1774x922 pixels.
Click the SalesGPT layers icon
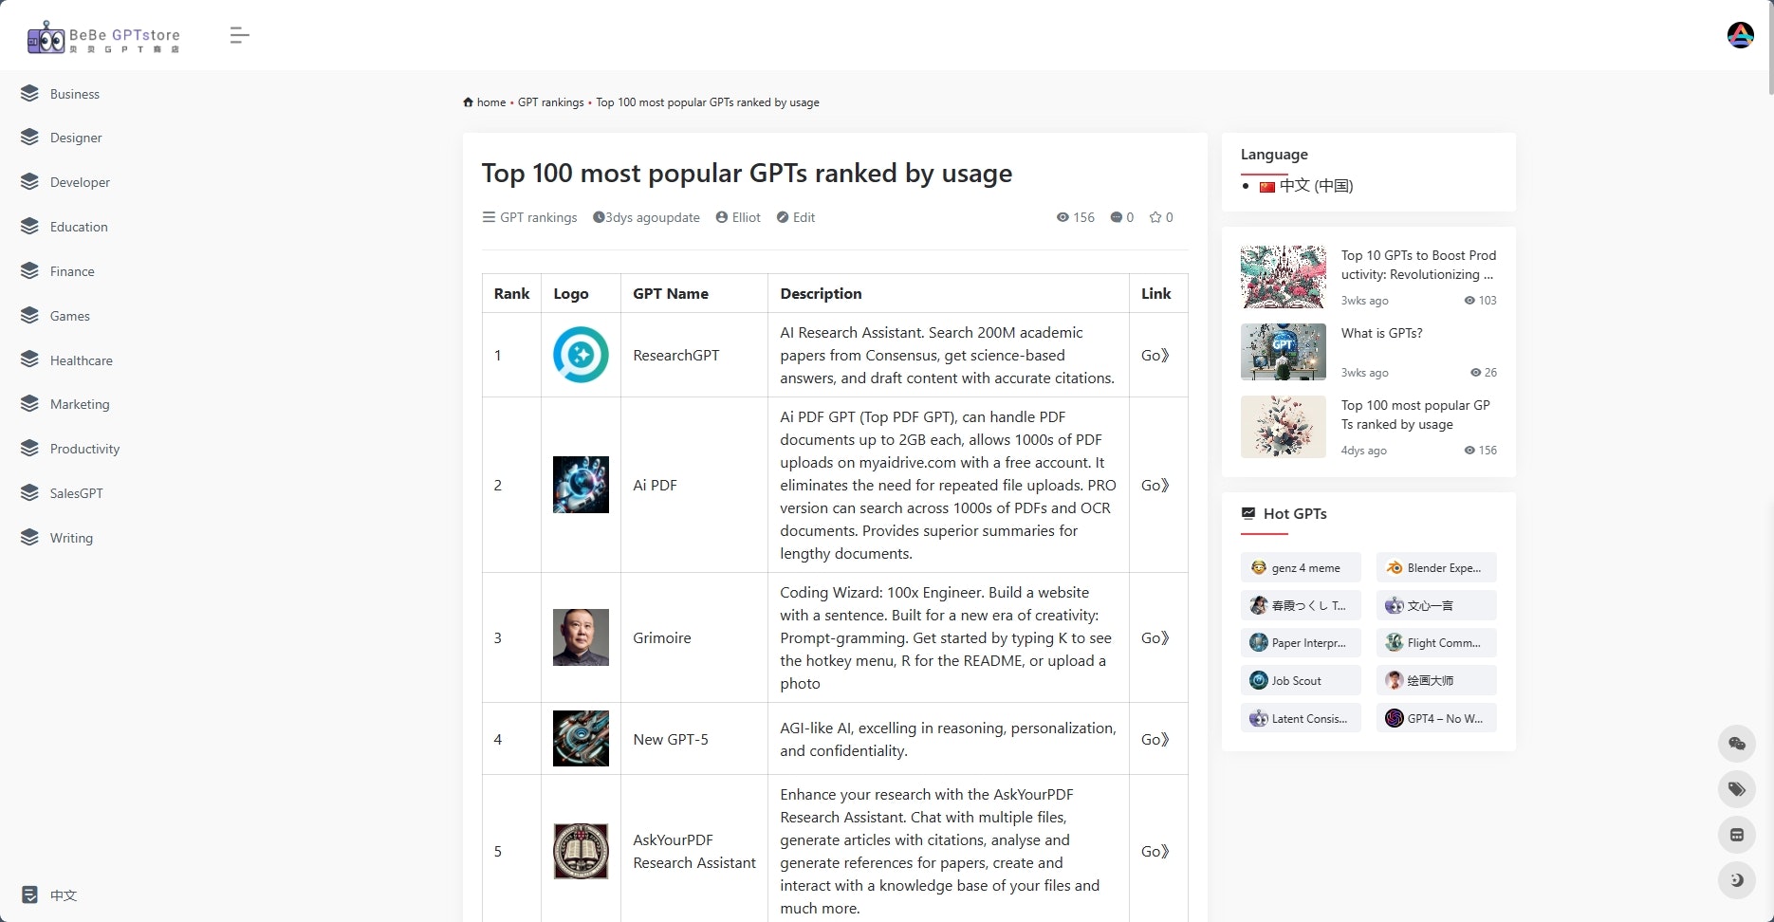point(30,492)
